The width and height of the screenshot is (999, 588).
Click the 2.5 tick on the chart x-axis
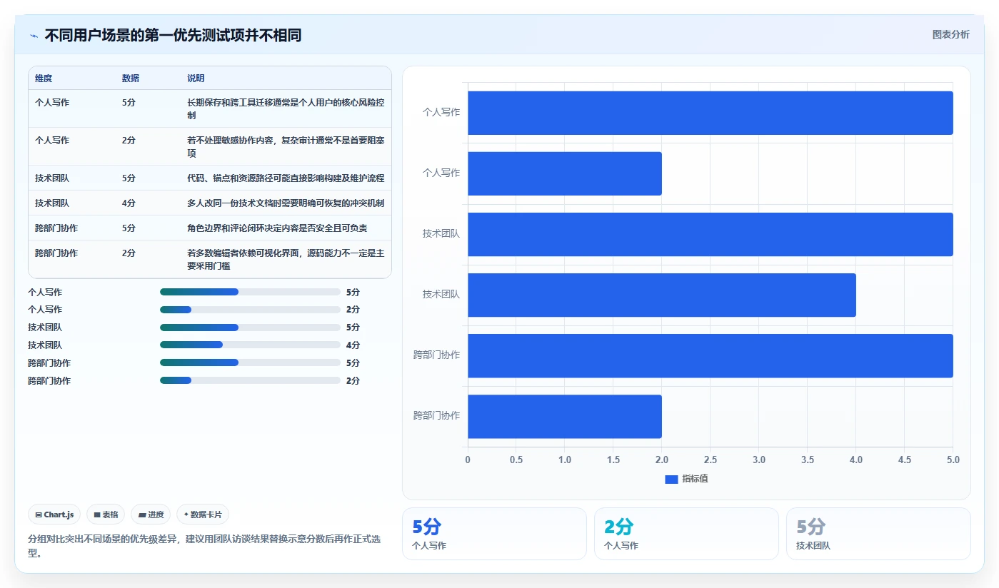(x=710, y=460)
